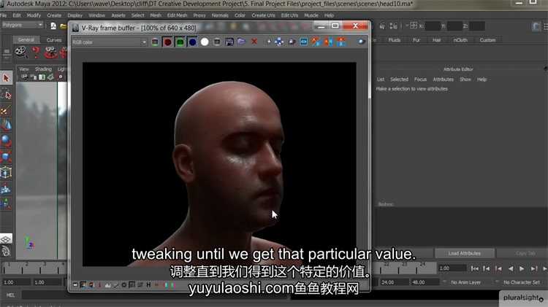The height and width of the screenshot is (307, 548).
Task: Click the Universal manipulator box icon
Action: [x=6, y=173]
